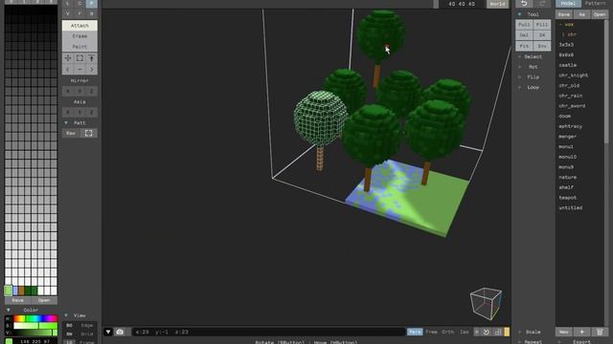Viewport: 613px width, 344px height.
Task: Click the New model button
Action: tap(564, 332)
